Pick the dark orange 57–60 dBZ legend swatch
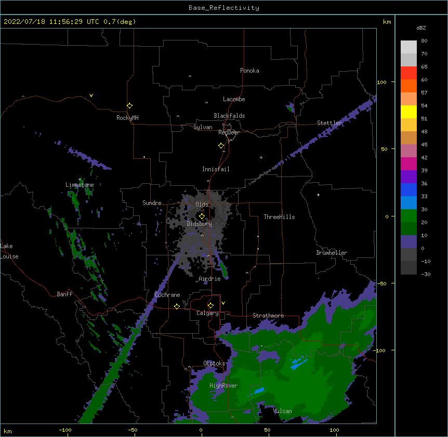 (x=409, y=86)
